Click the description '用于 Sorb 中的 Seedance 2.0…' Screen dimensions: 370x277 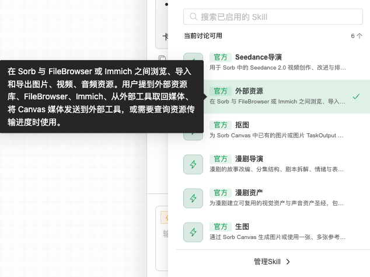(278, 68)
